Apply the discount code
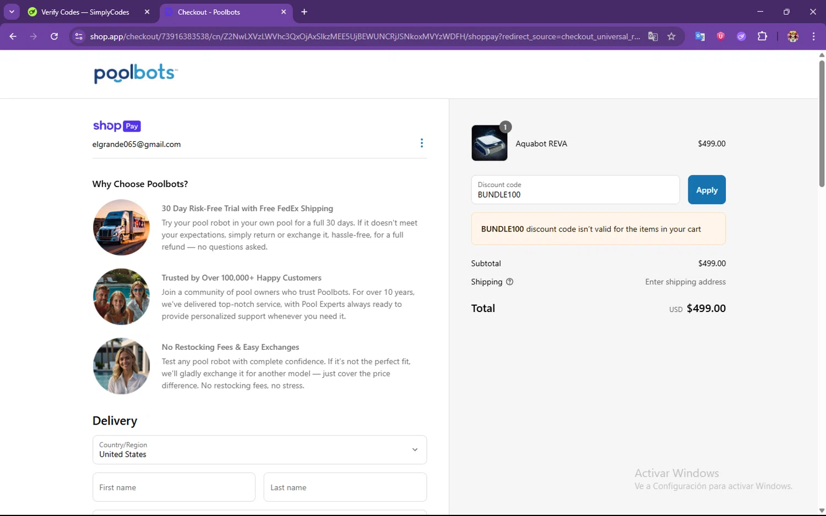The image size is (826, 516). [x=707, y=190]
